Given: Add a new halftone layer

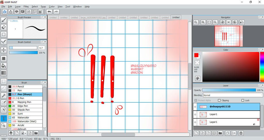Looking at the screenshot, I should (214, 133).
